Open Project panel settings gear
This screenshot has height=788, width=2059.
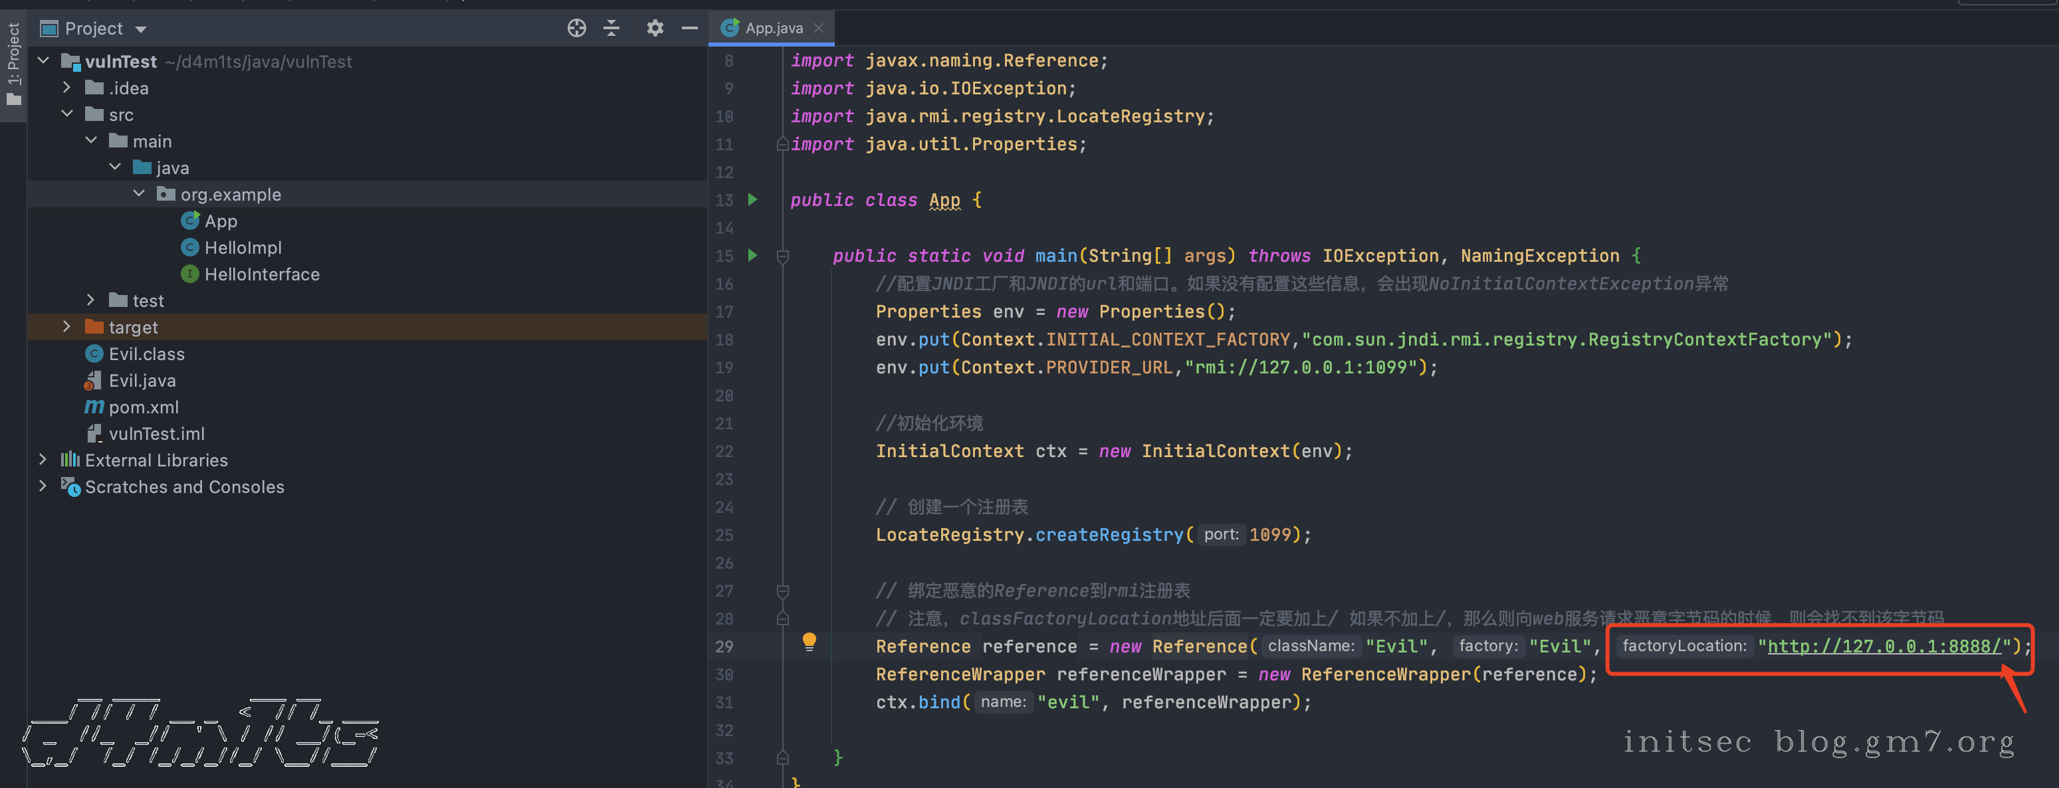[655, 28]
